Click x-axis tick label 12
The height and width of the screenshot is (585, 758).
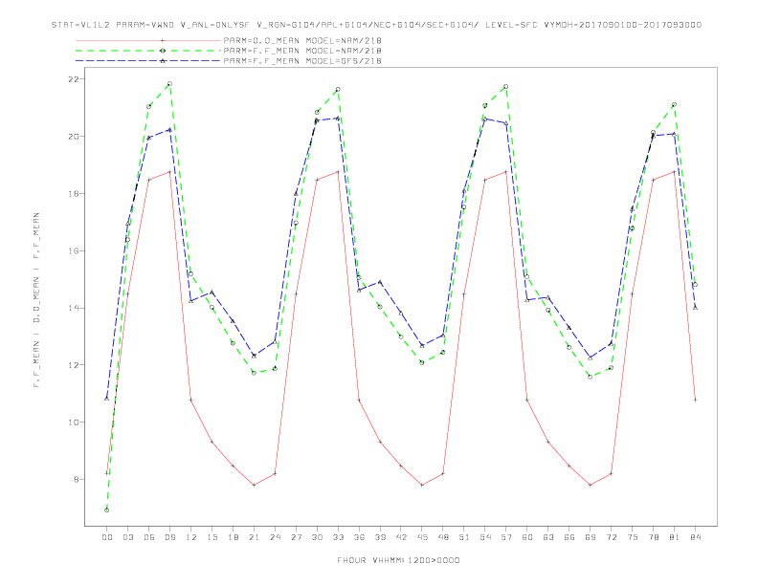(x=191, y=537)
